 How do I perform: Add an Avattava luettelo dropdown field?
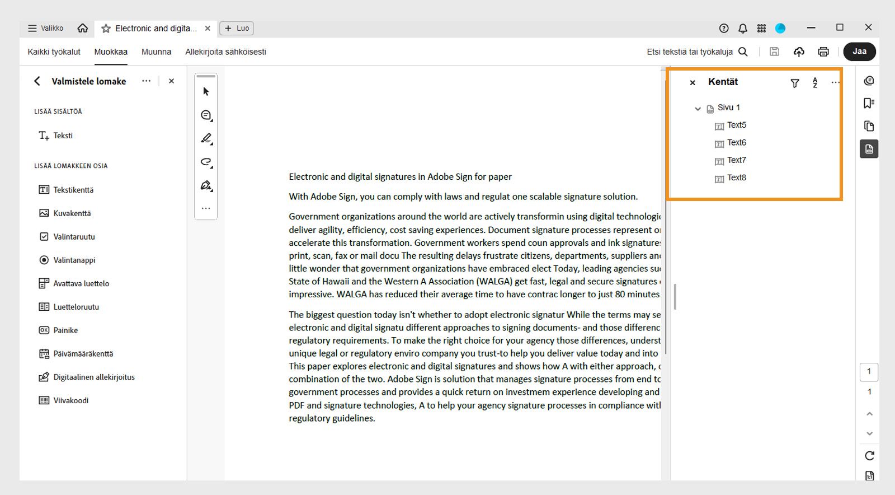pyautogui.click(x=74, y=283)
